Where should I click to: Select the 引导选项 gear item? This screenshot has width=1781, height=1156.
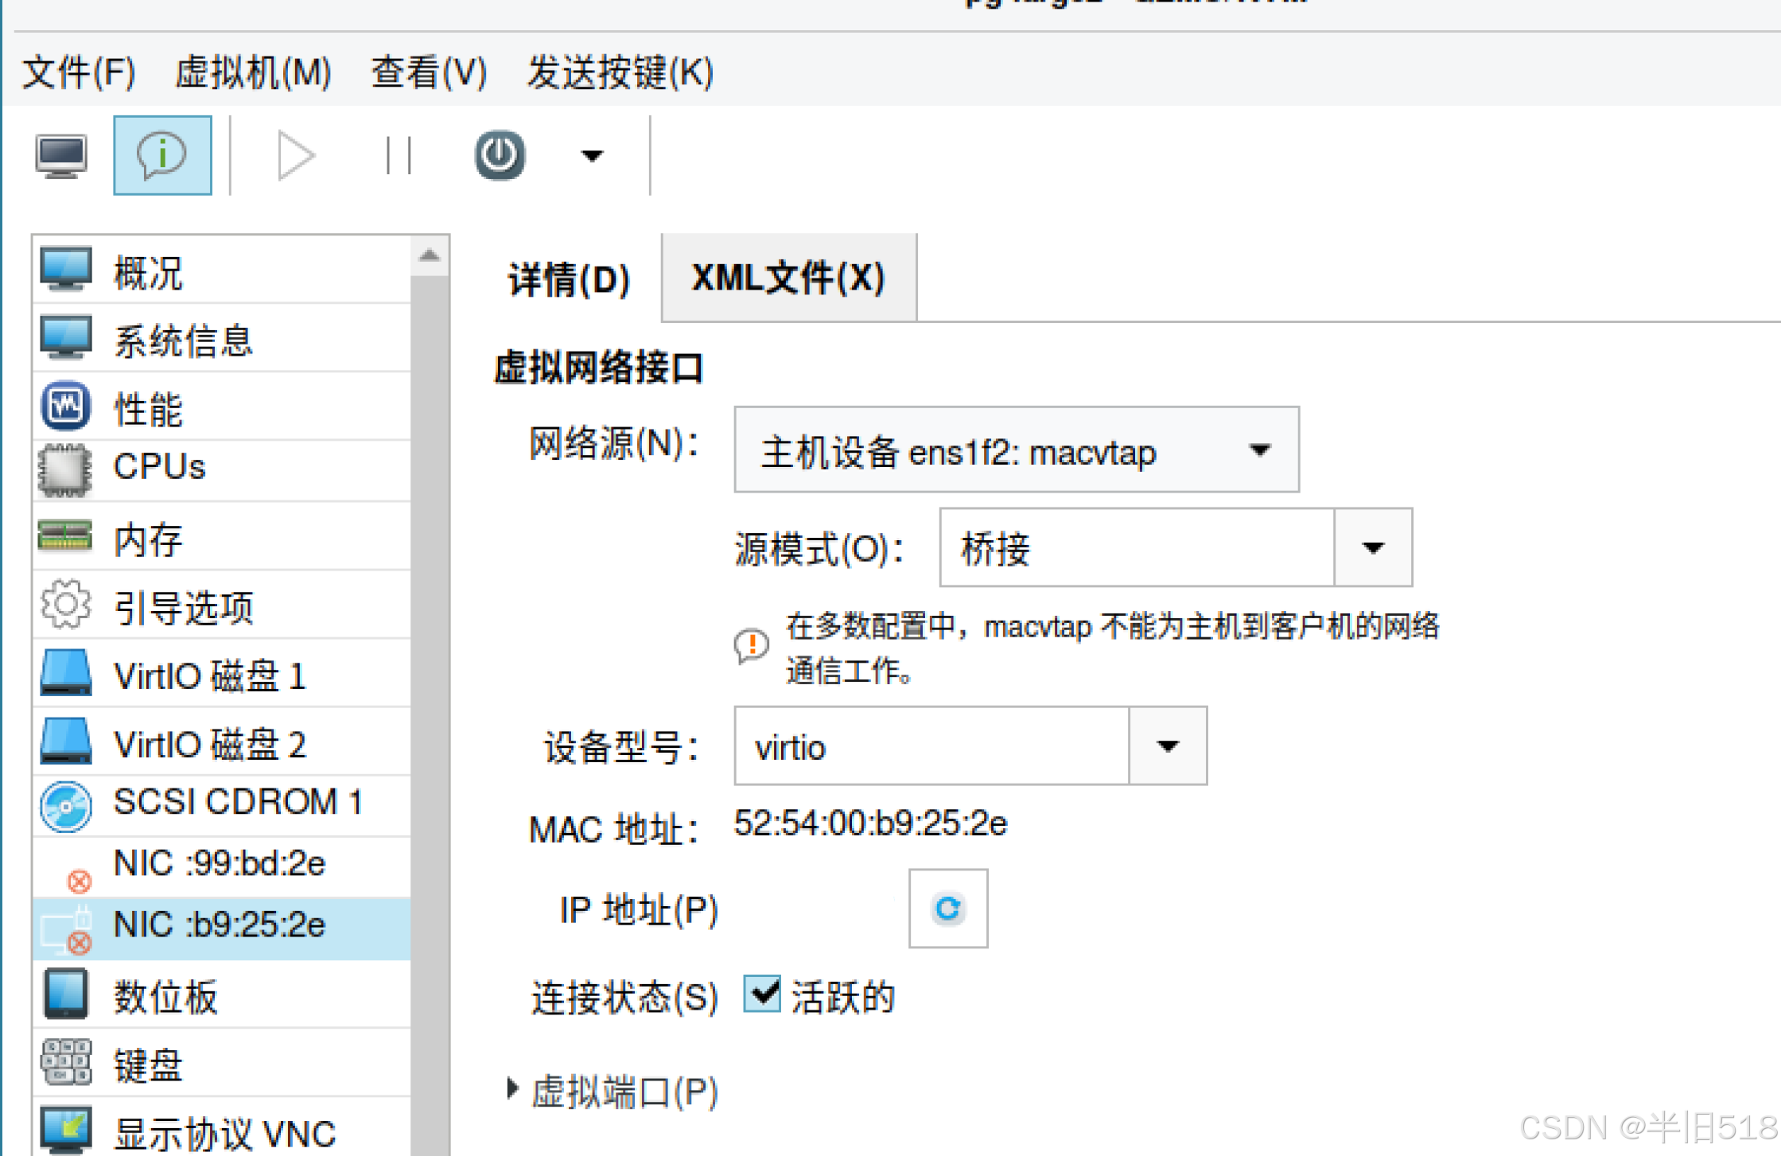click(183, 608)
